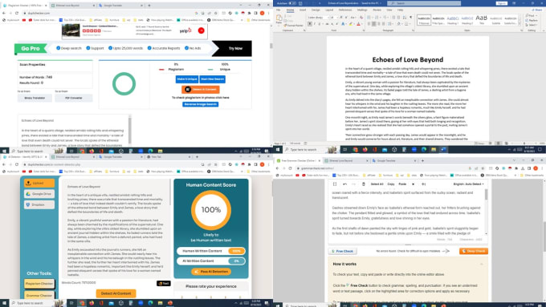Click the red font color button in Word
This screenshot has width=546, height=307.
pos(358,24)
